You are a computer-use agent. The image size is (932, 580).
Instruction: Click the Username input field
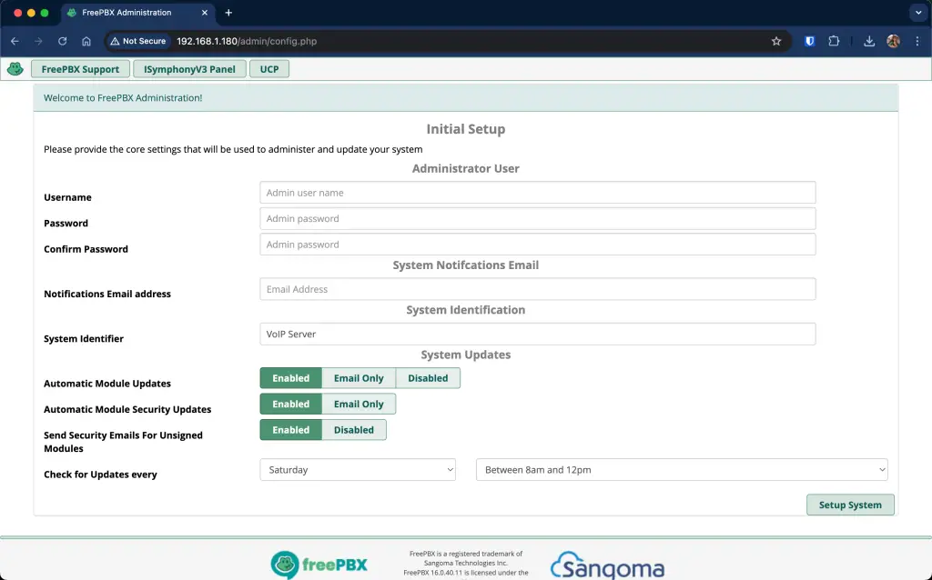click(x=535, y=192)
